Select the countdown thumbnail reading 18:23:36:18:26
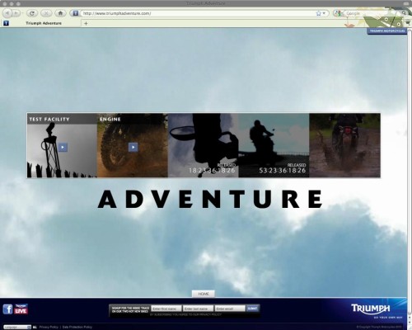Image resolution: width=412 pixels, height=330 pixels. click(204, 145)
